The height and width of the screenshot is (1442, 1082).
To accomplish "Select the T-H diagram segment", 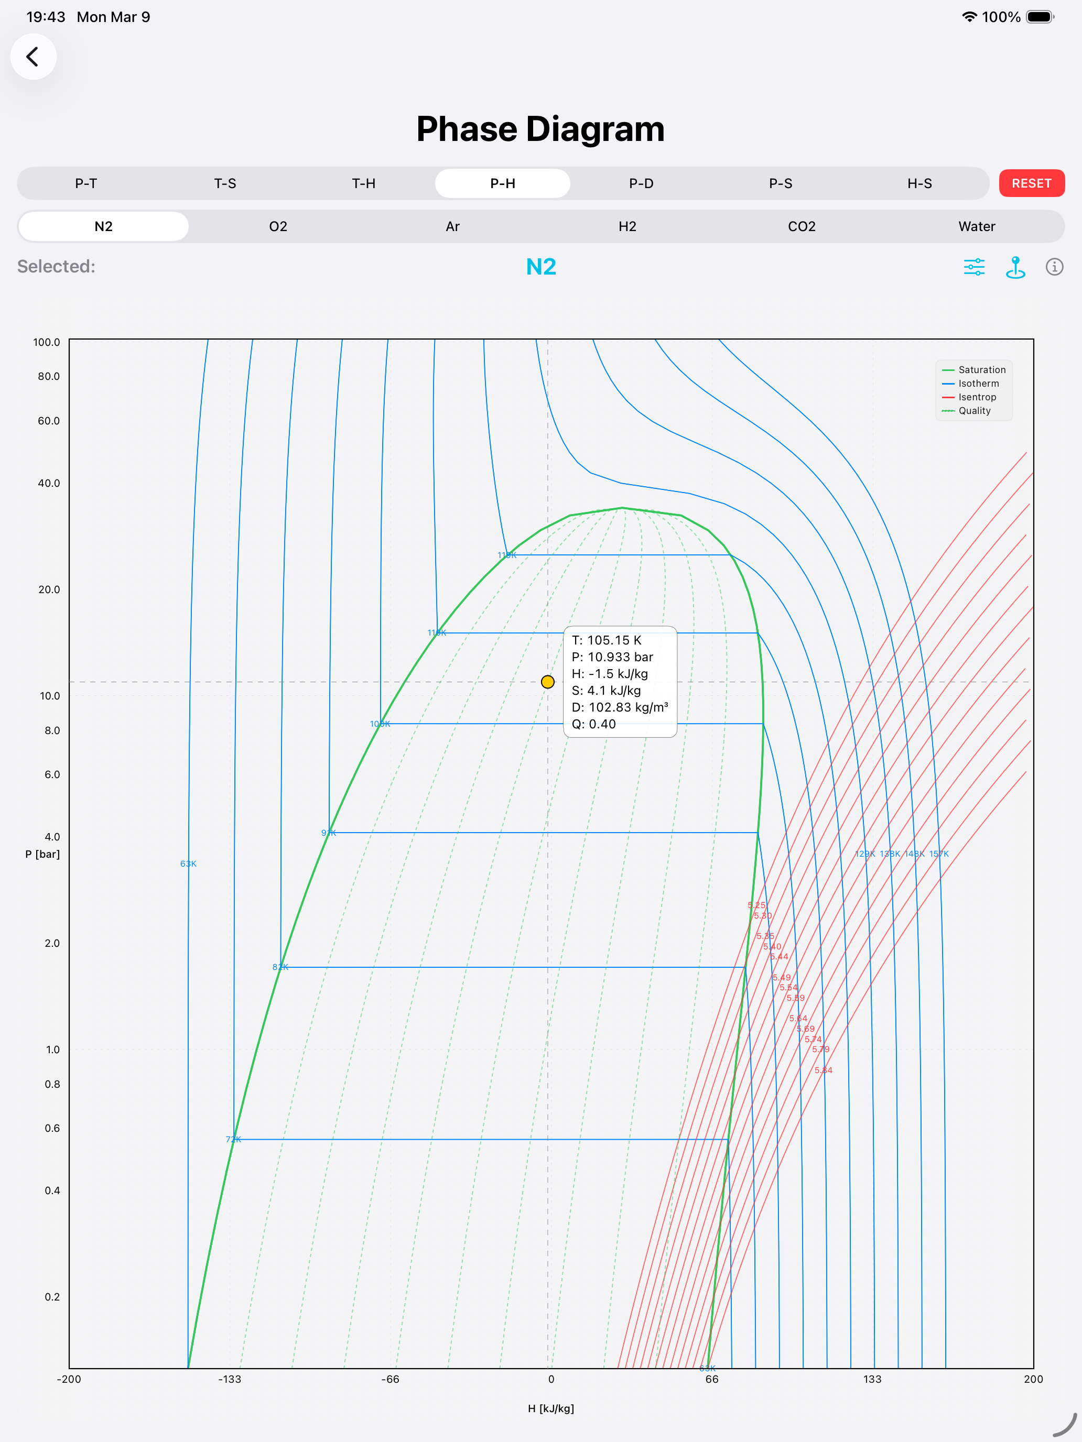I will point(364,183).
